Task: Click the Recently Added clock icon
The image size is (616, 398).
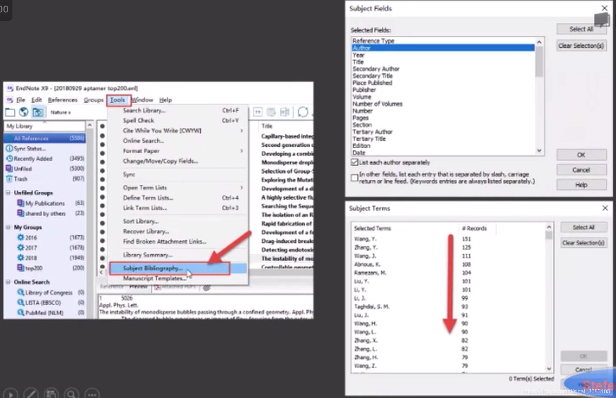Action: 9,159
